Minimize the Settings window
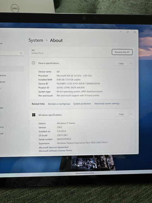This screenshot has height=203, width=152. [121, 32]
